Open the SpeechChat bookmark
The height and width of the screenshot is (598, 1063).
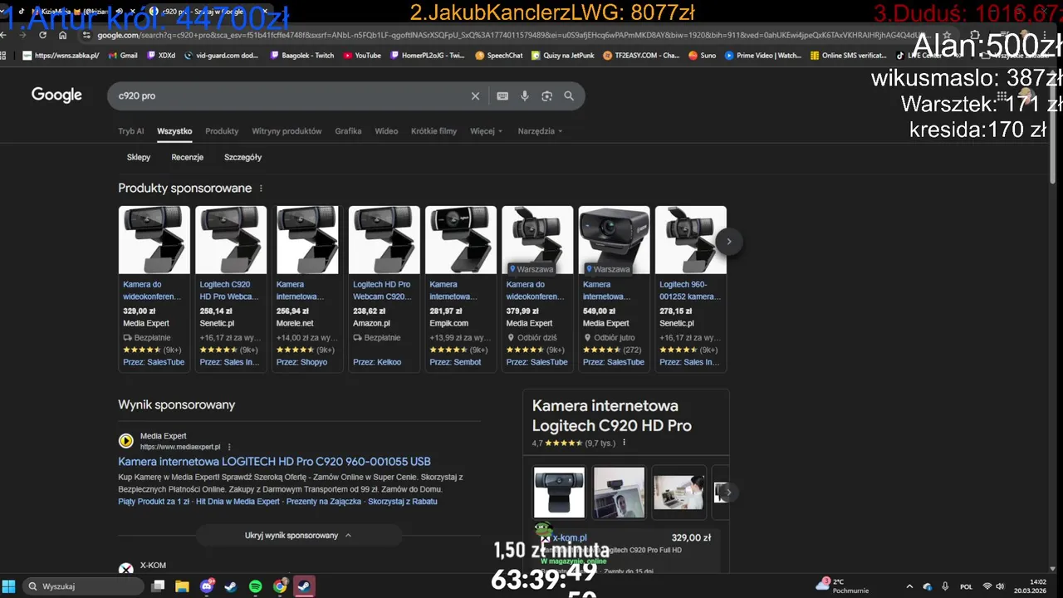coord(498,56)
